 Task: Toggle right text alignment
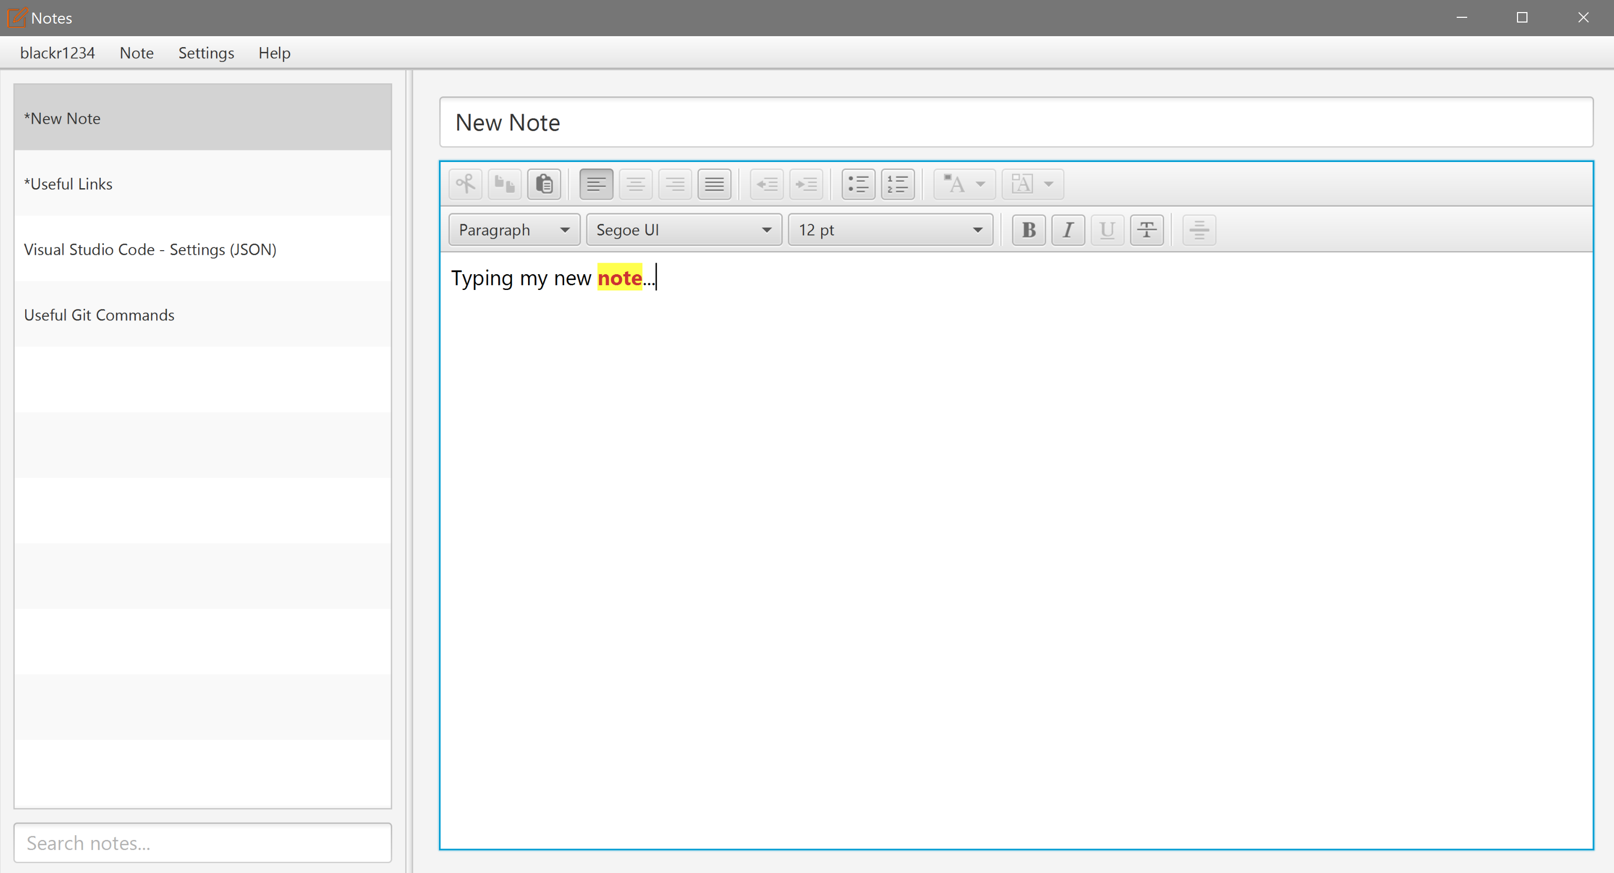pyautogui.click(x=675, y=184)
